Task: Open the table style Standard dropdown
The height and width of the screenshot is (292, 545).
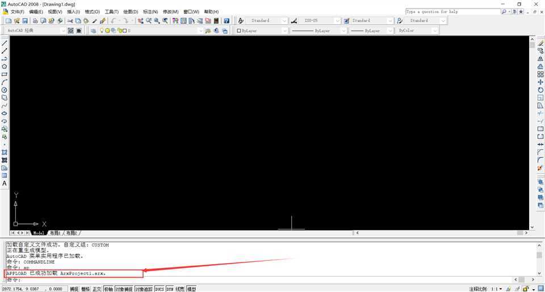Action: click(x=390, y=21)
